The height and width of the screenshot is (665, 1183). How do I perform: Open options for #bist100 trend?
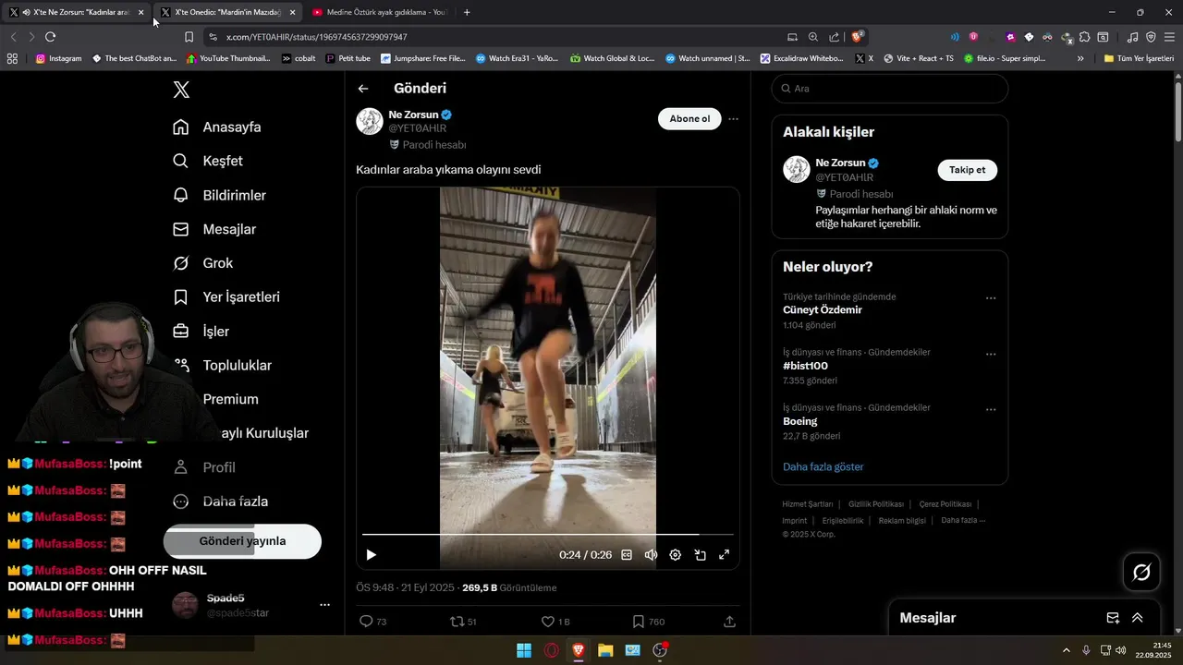coord(991,354)
